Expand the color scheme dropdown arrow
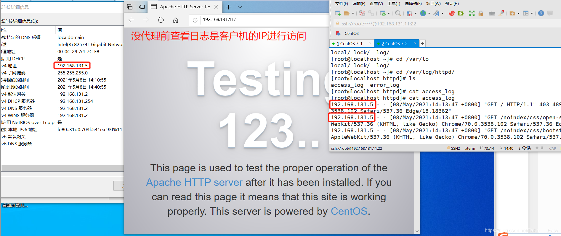Viewport: 561px width, 236px height. tap(416, 13)
